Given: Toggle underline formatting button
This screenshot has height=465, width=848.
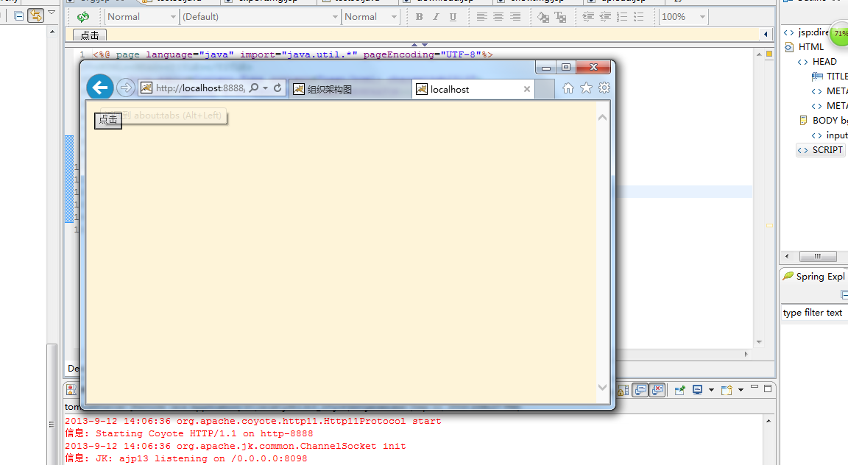Looking at the screenshot, I should click(x=453, y=17).
